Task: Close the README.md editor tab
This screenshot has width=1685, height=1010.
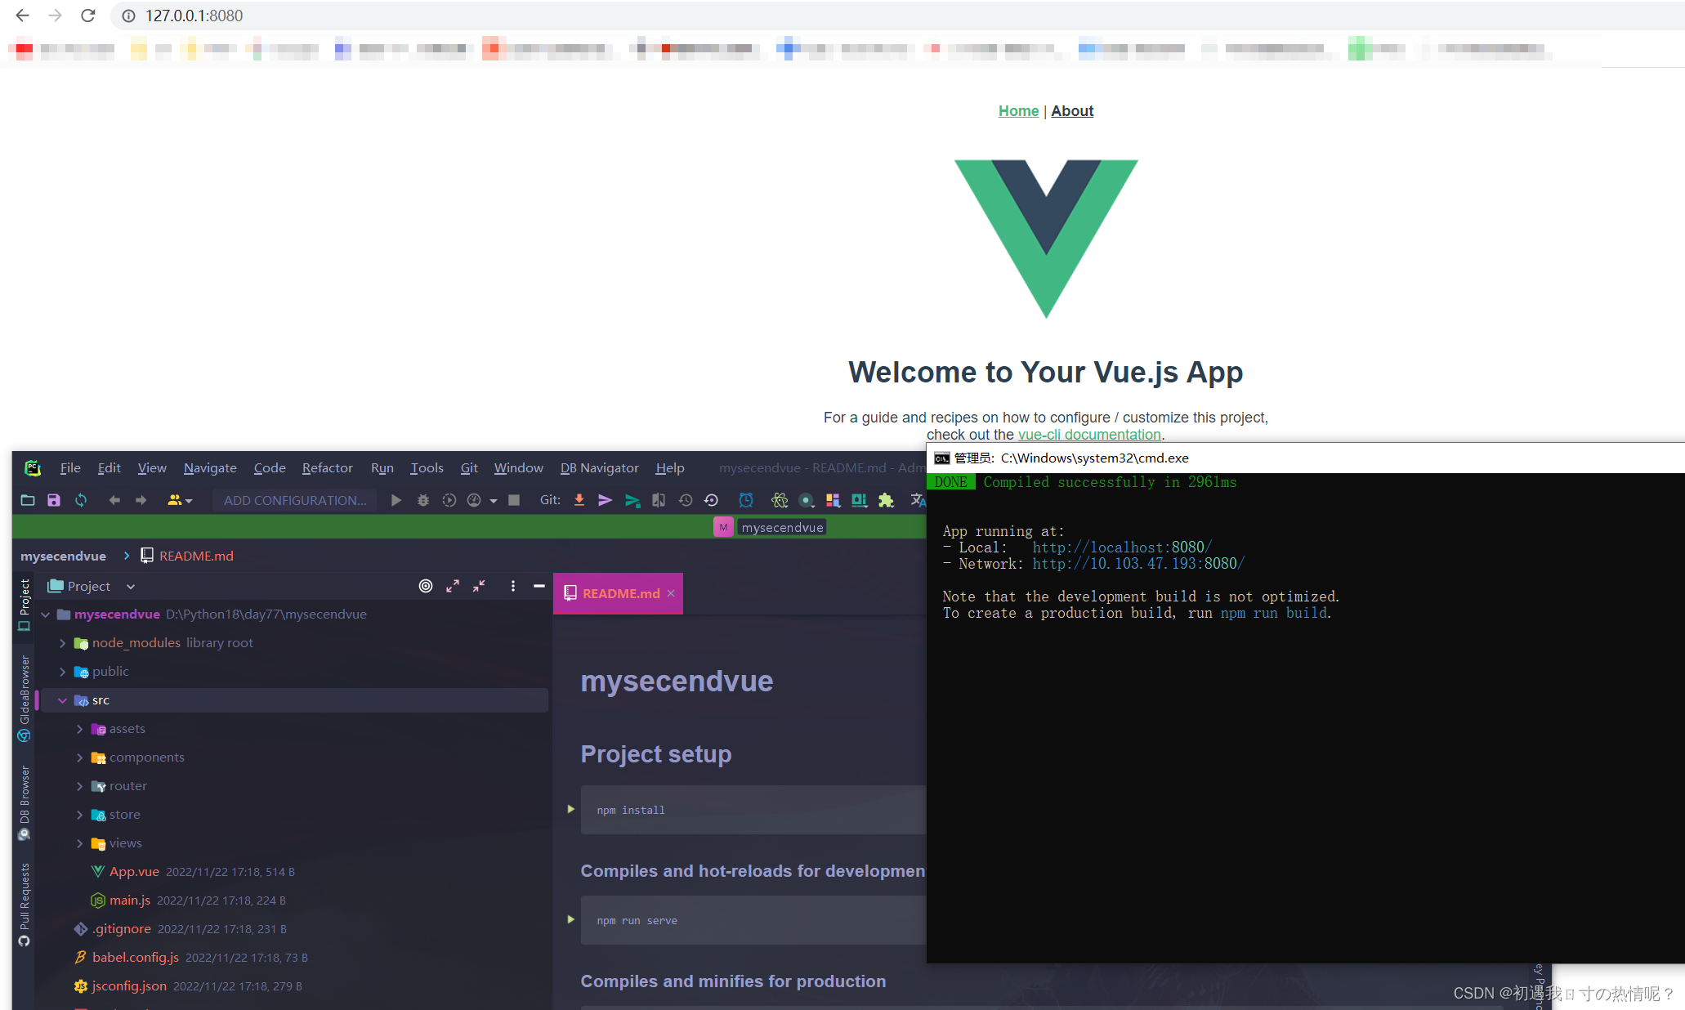Action: click(671, 593)
